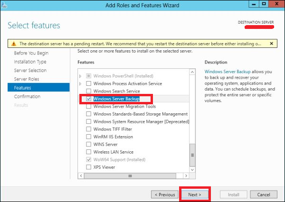
Task: Switch to Server Selection step
Action: [x=30, y=71]
